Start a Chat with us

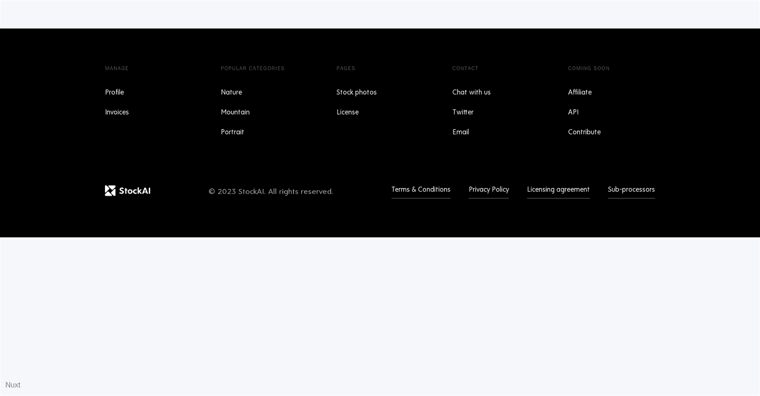[x=471, y=92]
